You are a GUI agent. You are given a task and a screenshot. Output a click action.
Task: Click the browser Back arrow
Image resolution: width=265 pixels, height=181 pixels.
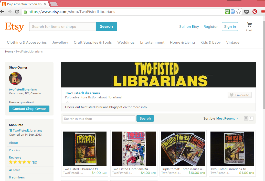[2, 12]
